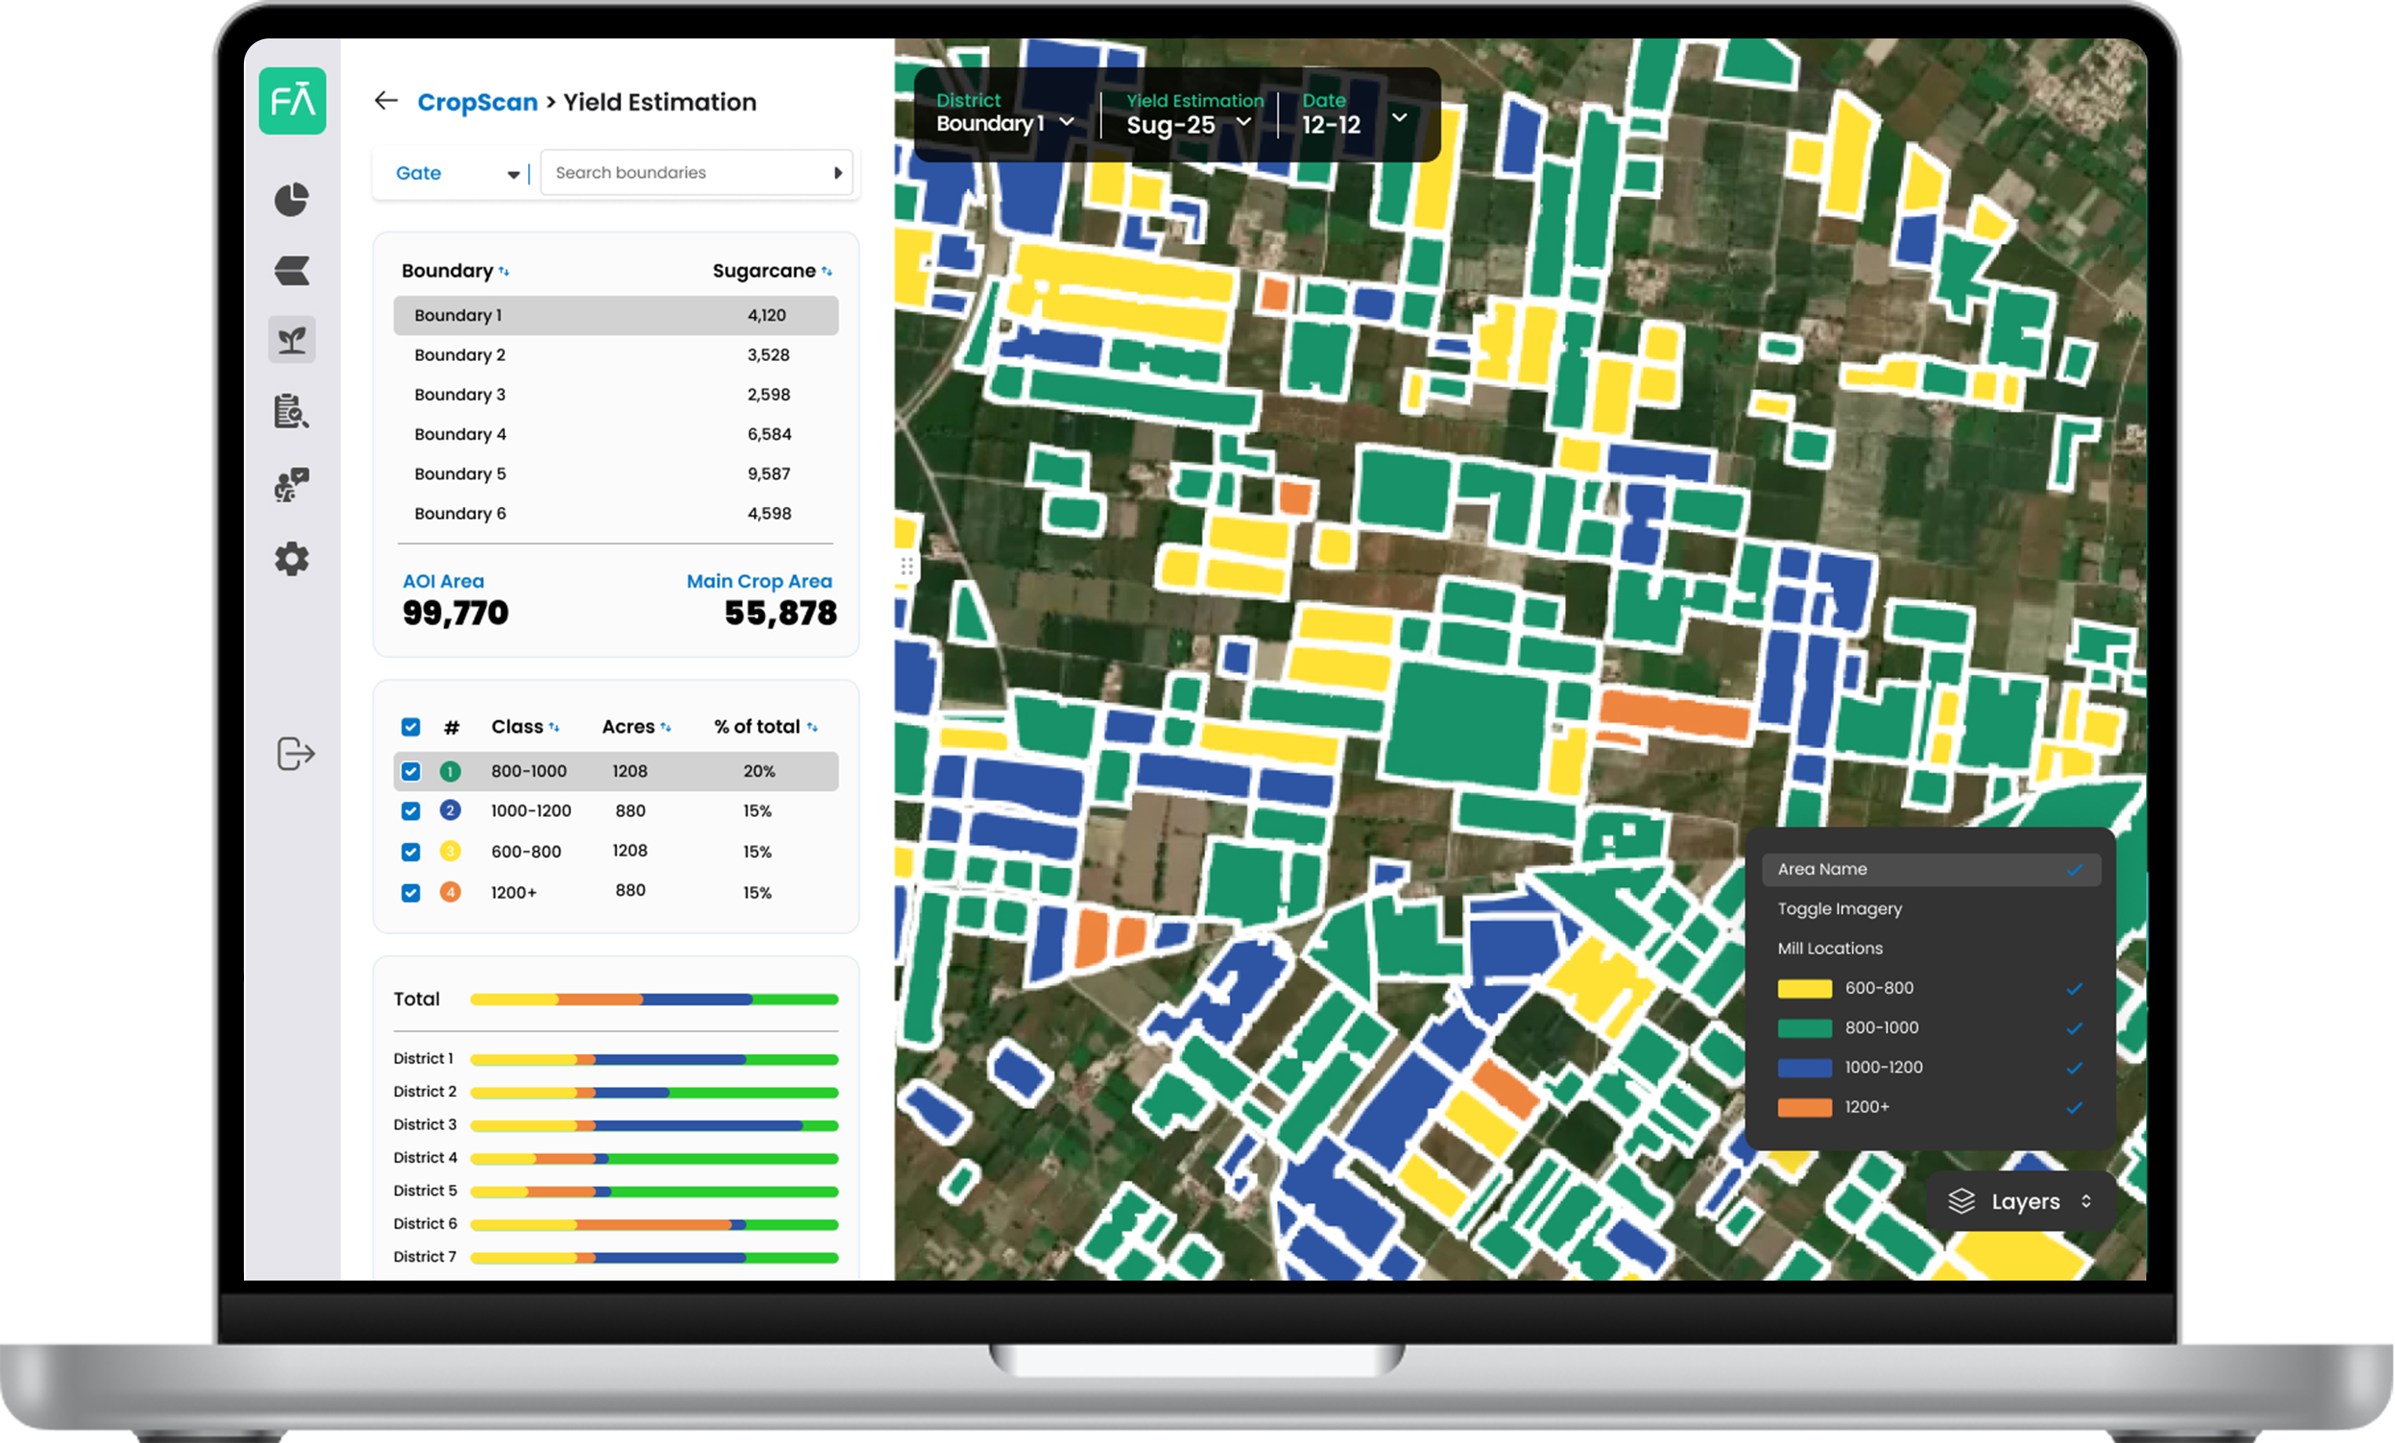This screenshot has width=2395, height=1443.
Task: Uncheck the 800-1000 class checkbox
Action: pos(411,771)
